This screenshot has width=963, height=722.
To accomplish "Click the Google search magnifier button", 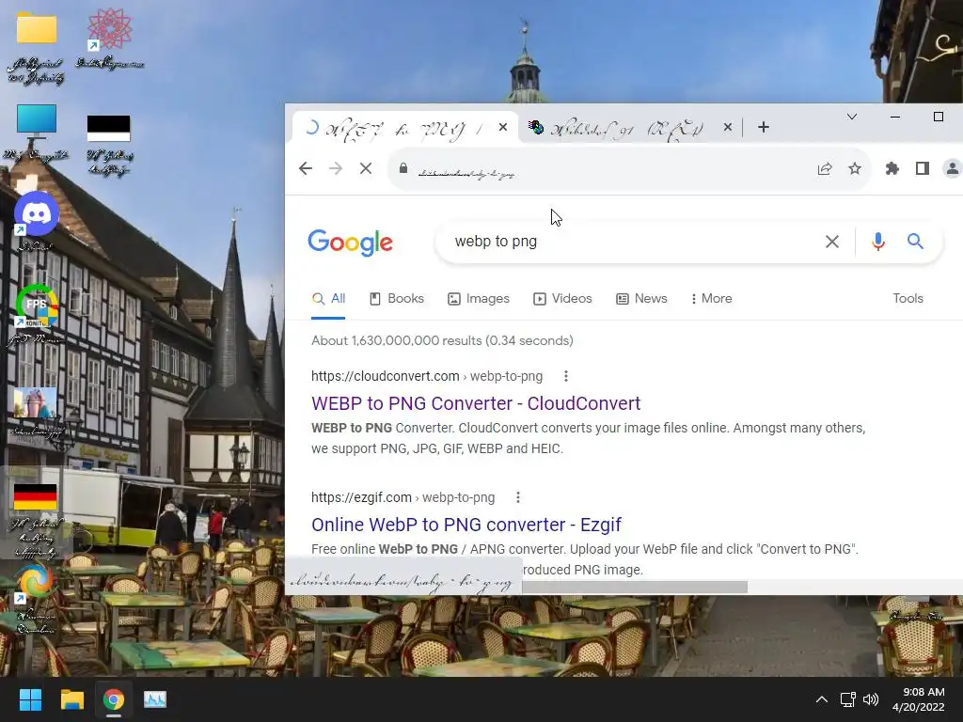I will click(x=916, y=242).
